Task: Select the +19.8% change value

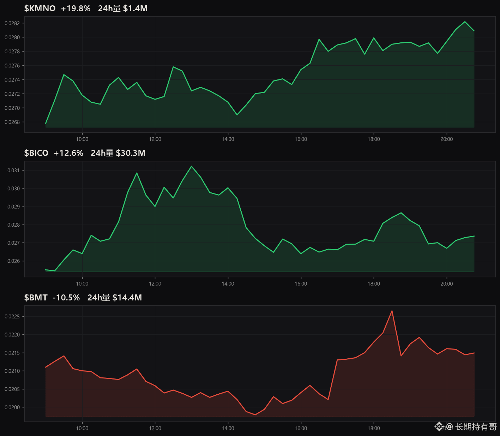Action: tap(76, 8)
